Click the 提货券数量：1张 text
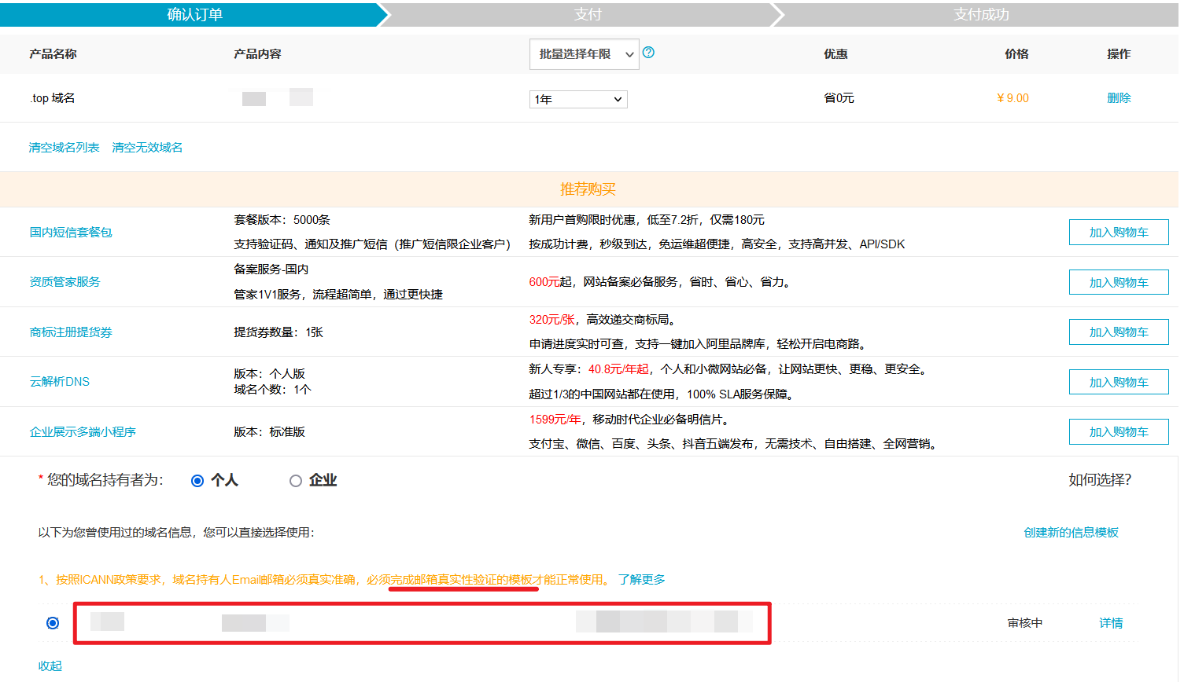The image size is (1184, 682). [x=278, y=332]
